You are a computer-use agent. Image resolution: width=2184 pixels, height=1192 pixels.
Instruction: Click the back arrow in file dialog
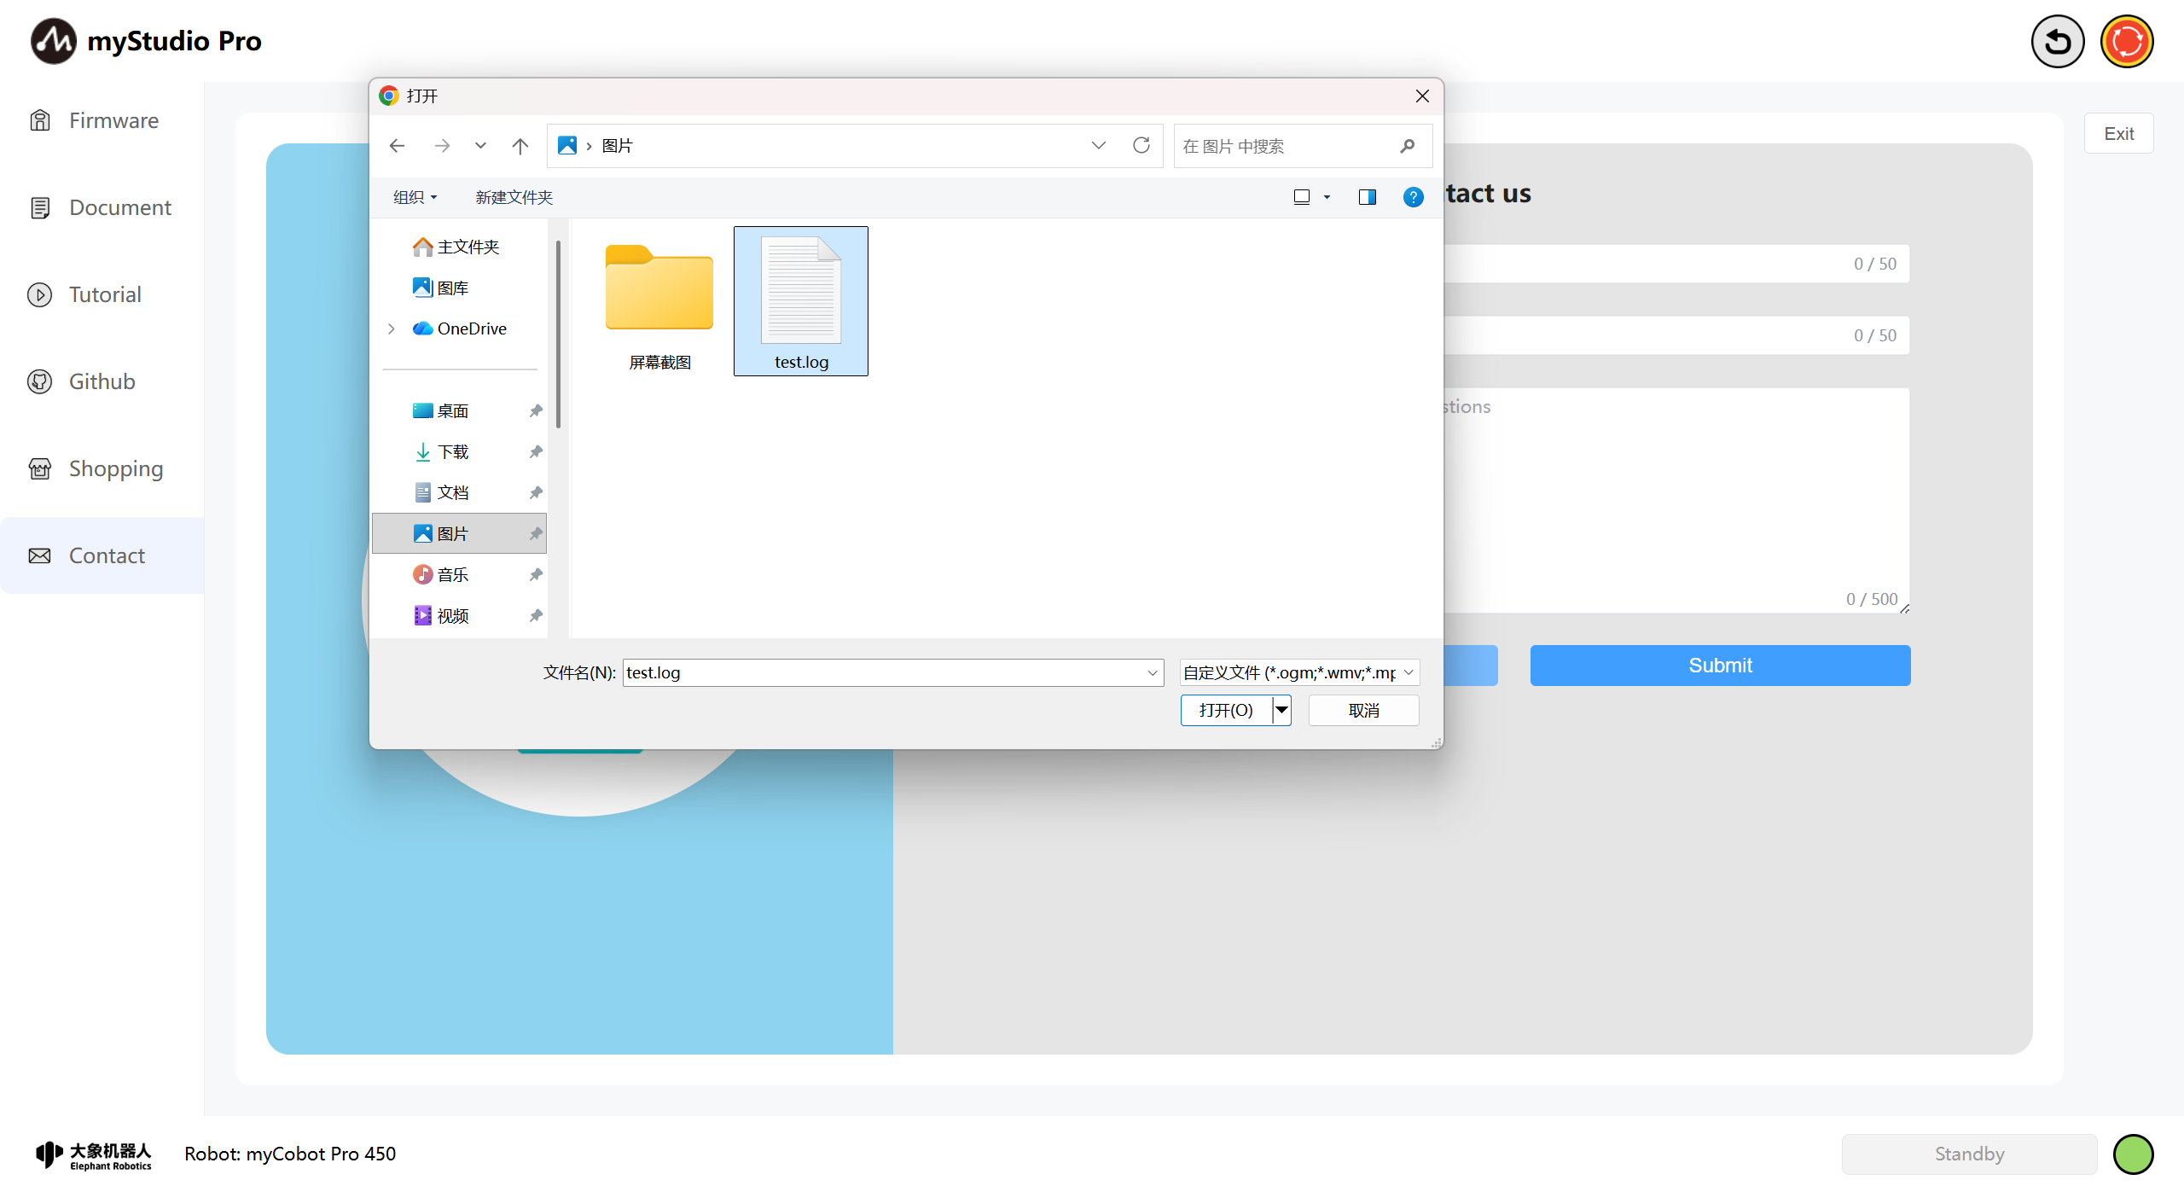pyautogui.click(x=397, y=146)
